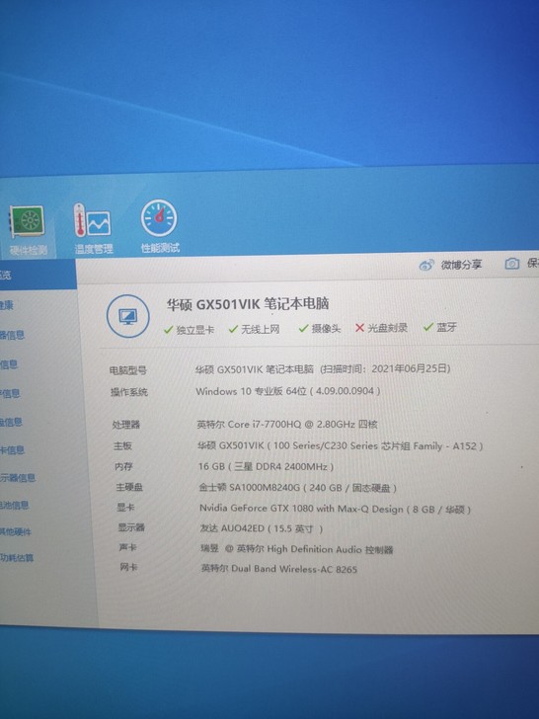Click the scan date 2021年06月25日 text
This screenshot has height=719, width=539.
coord(410,368)
